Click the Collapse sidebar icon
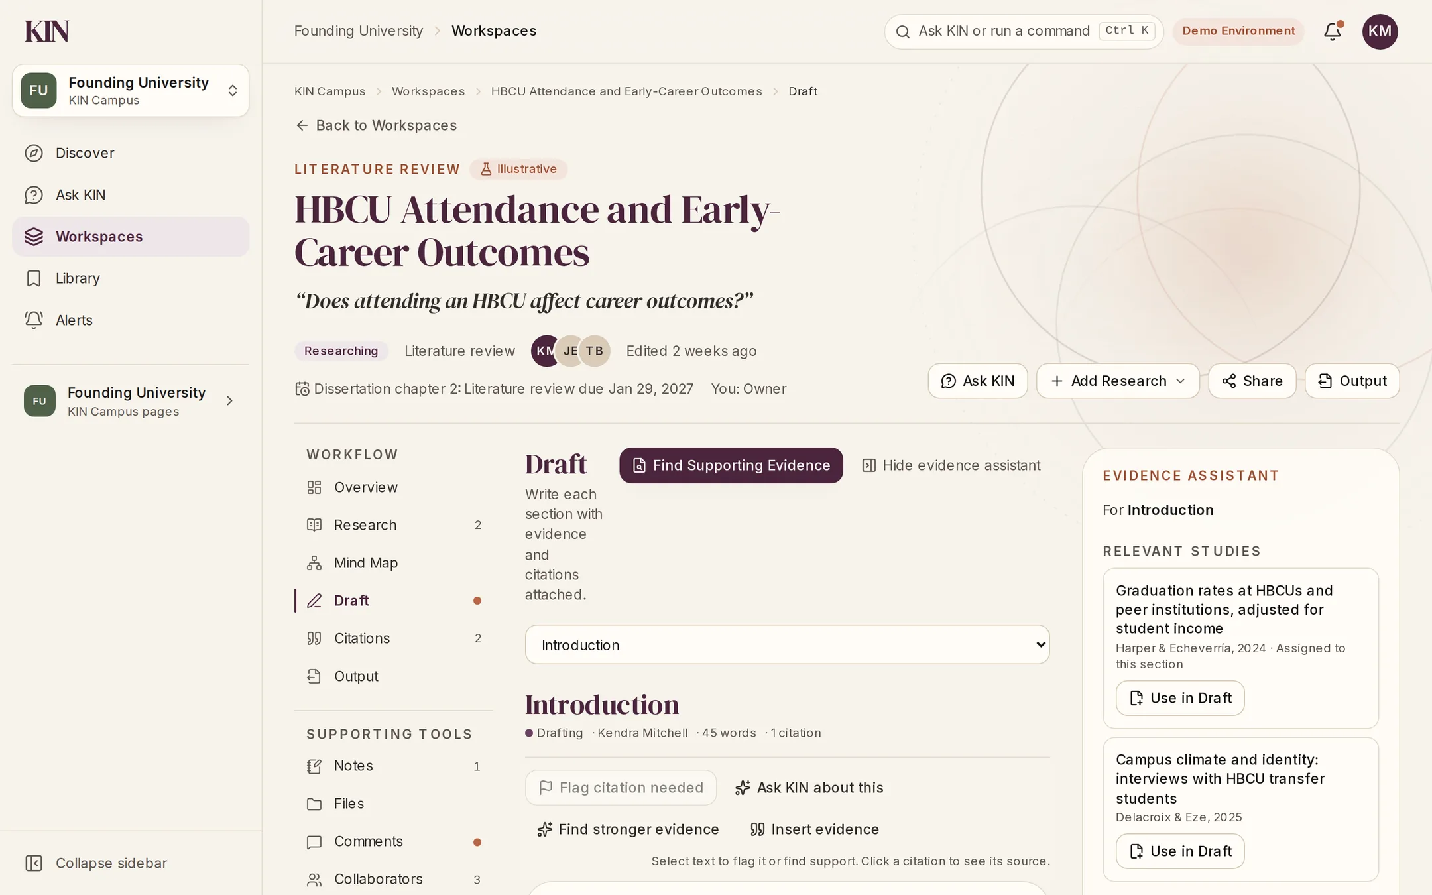This screenshot has width=1432, height=895. [34, 863]
